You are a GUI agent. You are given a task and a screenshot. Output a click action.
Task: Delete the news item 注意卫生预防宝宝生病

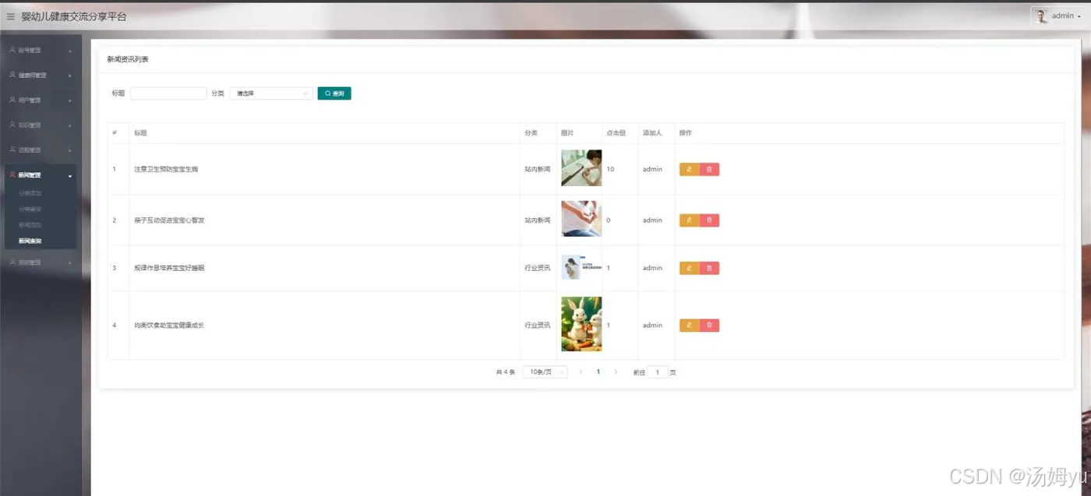(709, 169)
